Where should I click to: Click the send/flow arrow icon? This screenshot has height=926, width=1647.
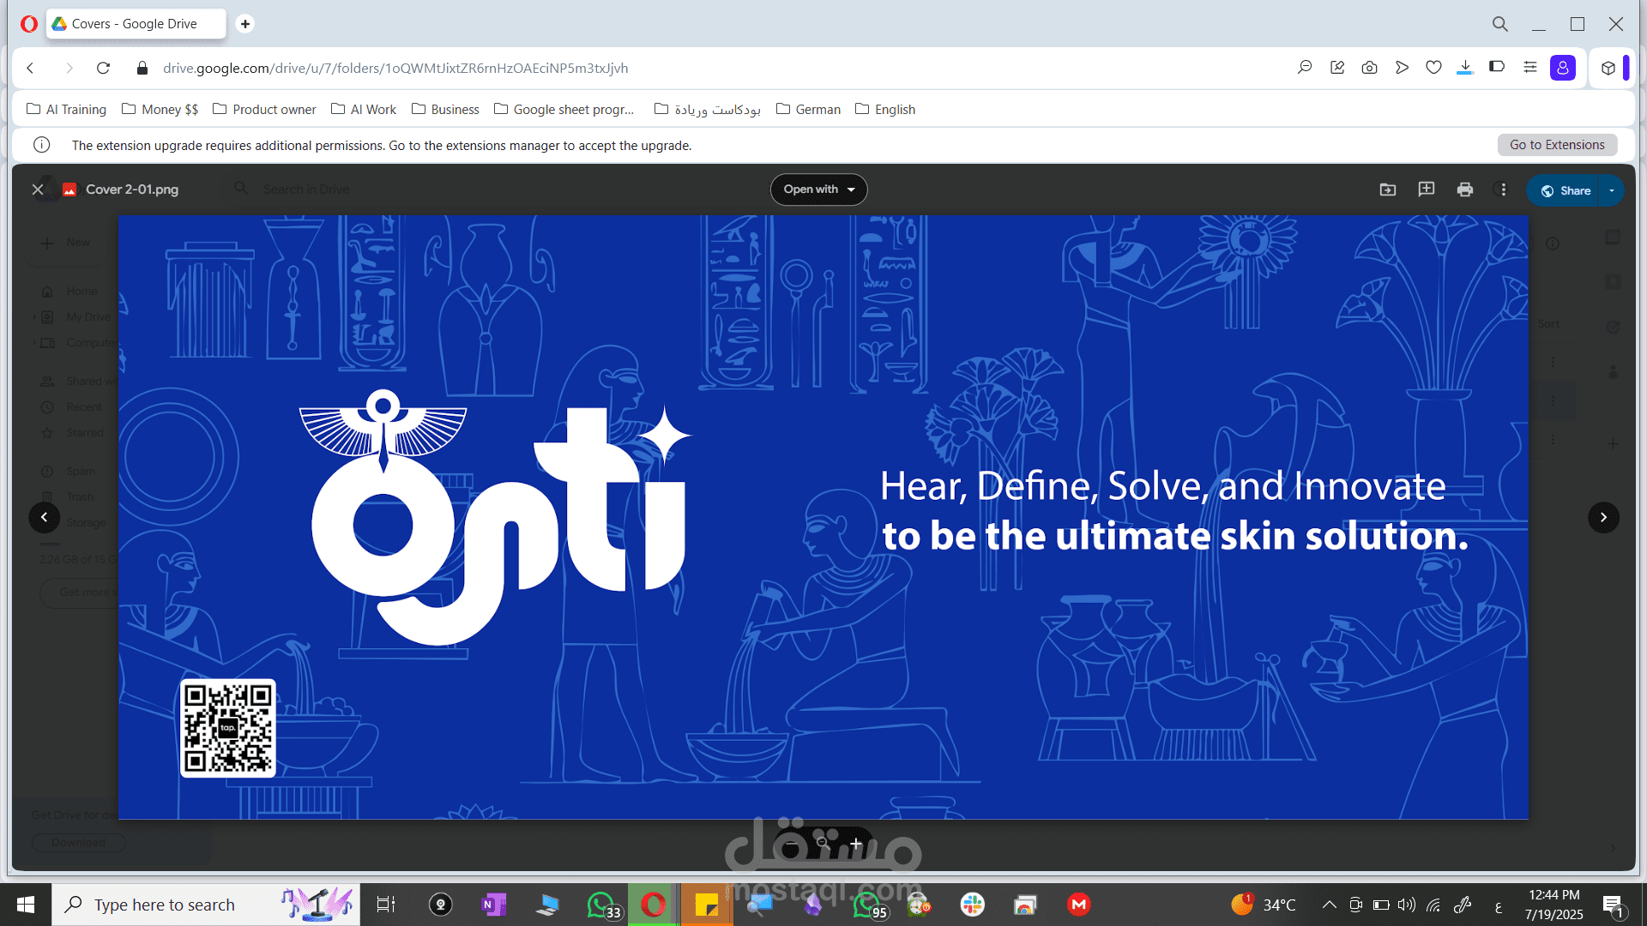(1402, 68)
